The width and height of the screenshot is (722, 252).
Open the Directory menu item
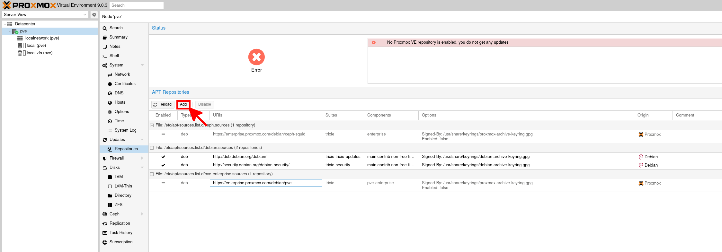pos(124,196)
